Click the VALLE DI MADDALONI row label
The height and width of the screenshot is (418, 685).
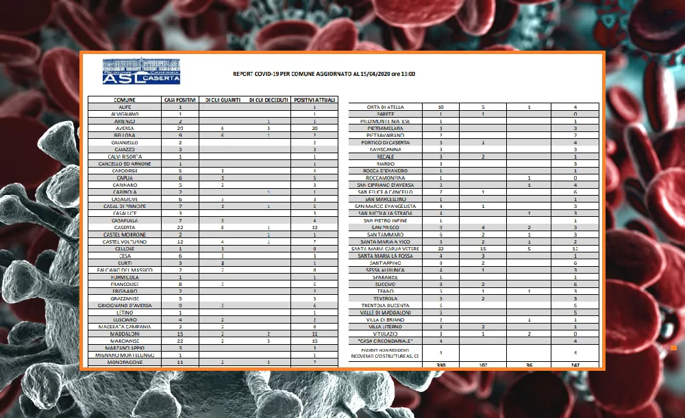pos(385,313)
